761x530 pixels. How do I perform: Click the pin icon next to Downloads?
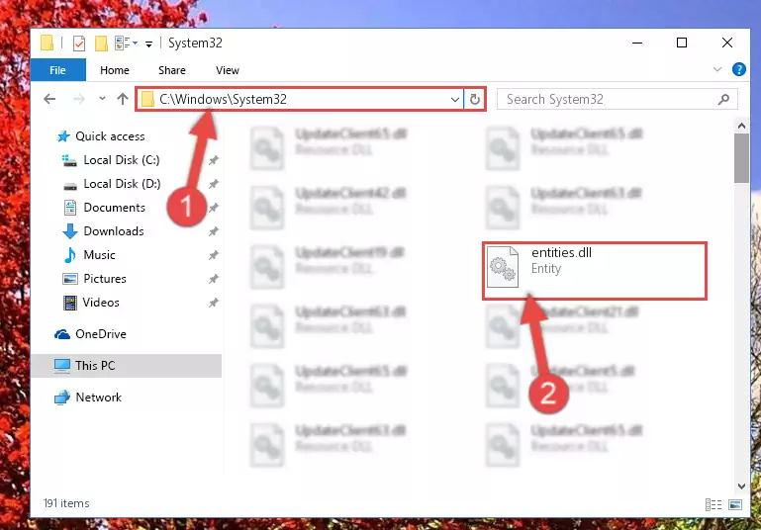click(213, 231)
